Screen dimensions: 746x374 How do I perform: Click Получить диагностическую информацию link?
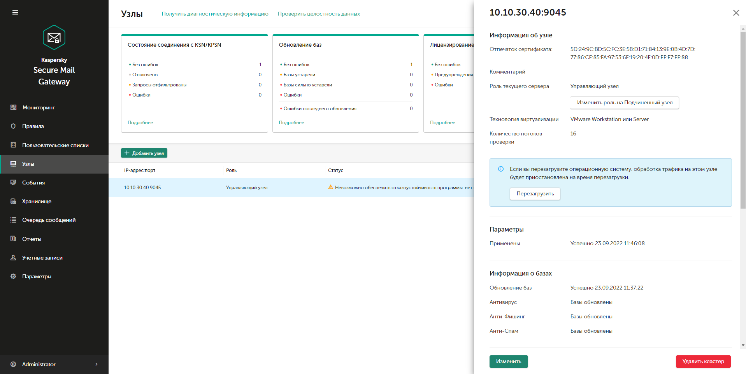[215, 14]
